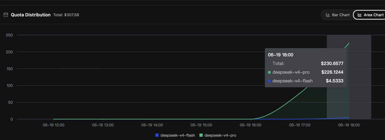Click the Quota Distribution panel icon
Viewport: 385px width, 140px height.
tap(5, 15)
